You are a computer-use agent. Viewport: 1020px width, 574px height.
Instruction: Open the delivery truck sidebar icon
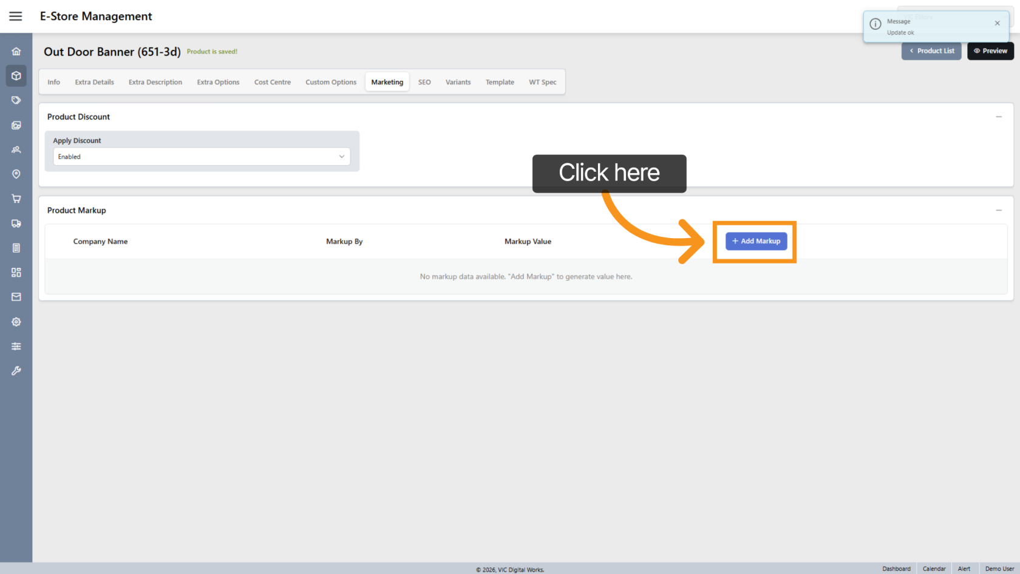pyautogui.click(x=16, y=224)
